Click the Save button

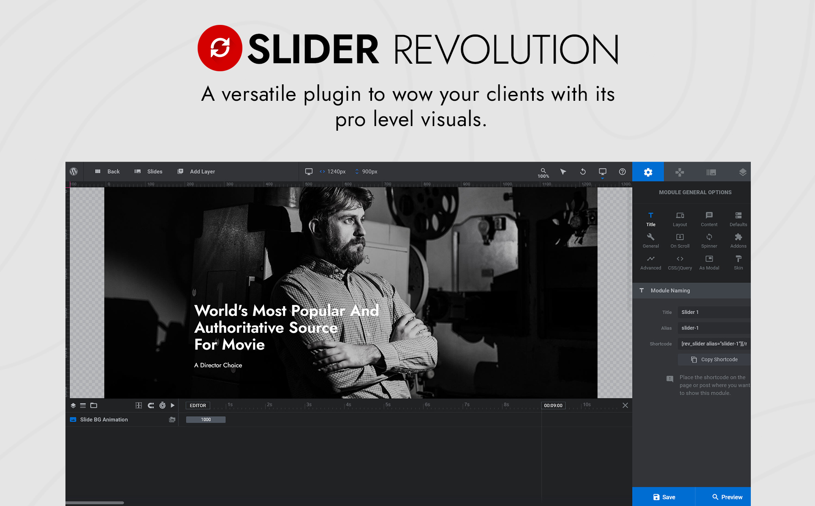[x=664, y=497]
